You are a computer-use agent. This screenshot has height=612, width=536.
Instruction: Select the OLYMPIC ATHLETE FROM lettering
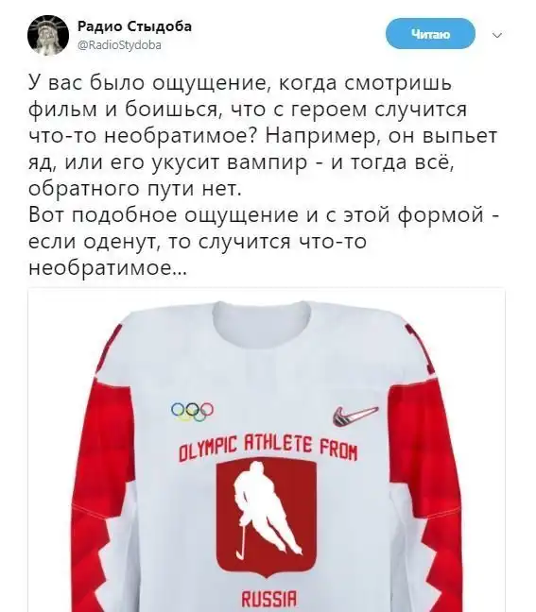(x=268, y=447)
